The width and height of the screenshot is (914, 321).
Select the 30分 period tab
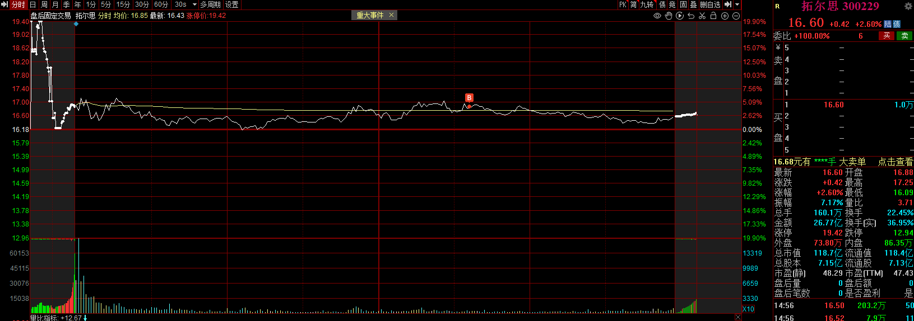pos(142,4)
